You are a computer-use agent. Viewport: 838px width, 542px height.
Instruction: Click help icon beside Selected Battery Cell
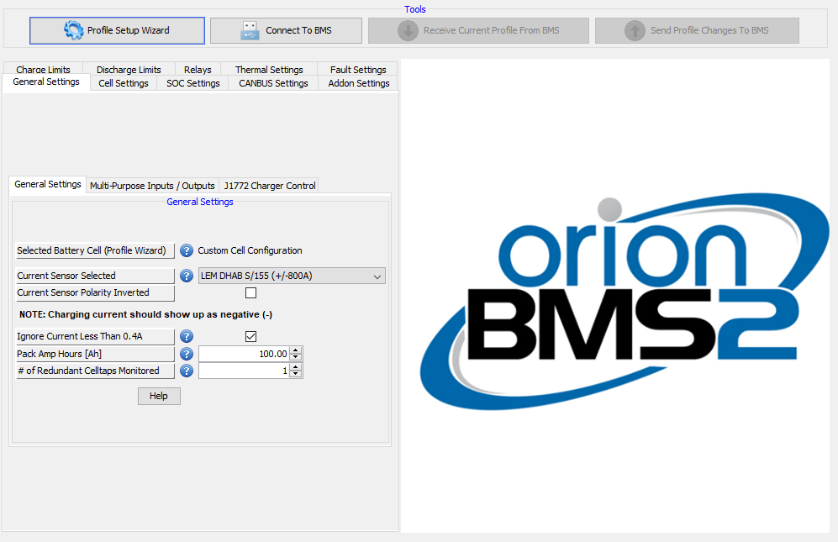187,250
